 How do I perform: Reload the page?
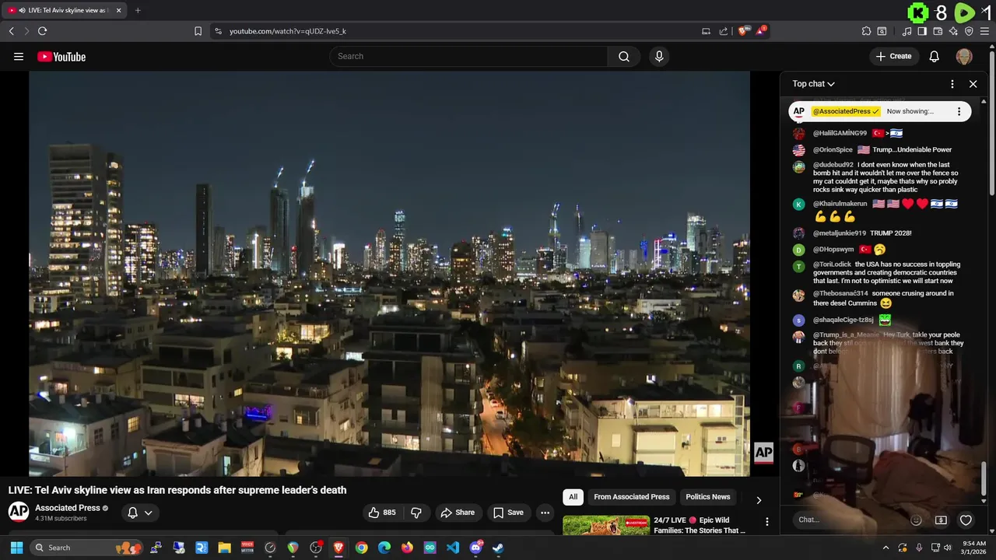(42, 31)
